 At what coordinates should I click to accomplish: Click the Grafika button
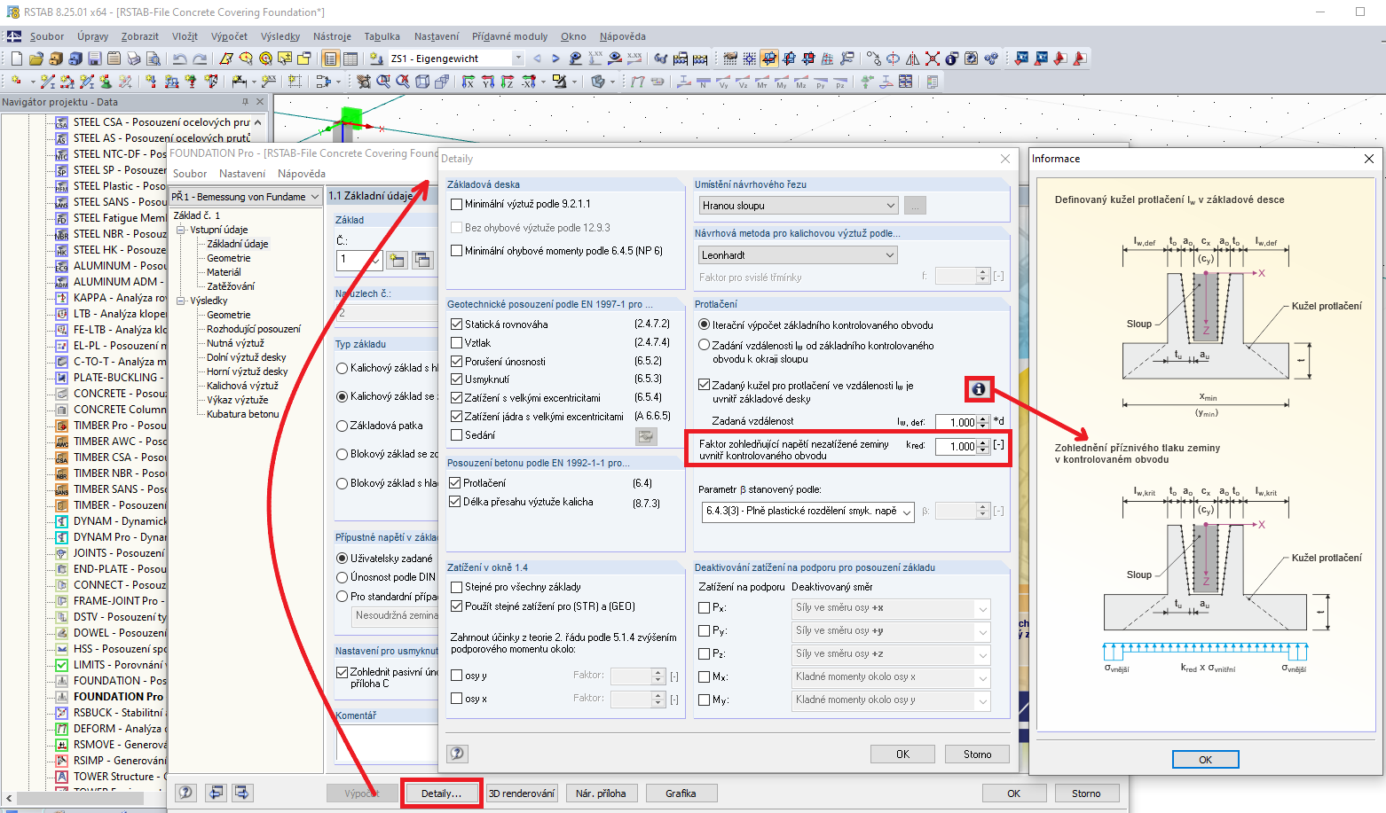click(x=681, y=793)
